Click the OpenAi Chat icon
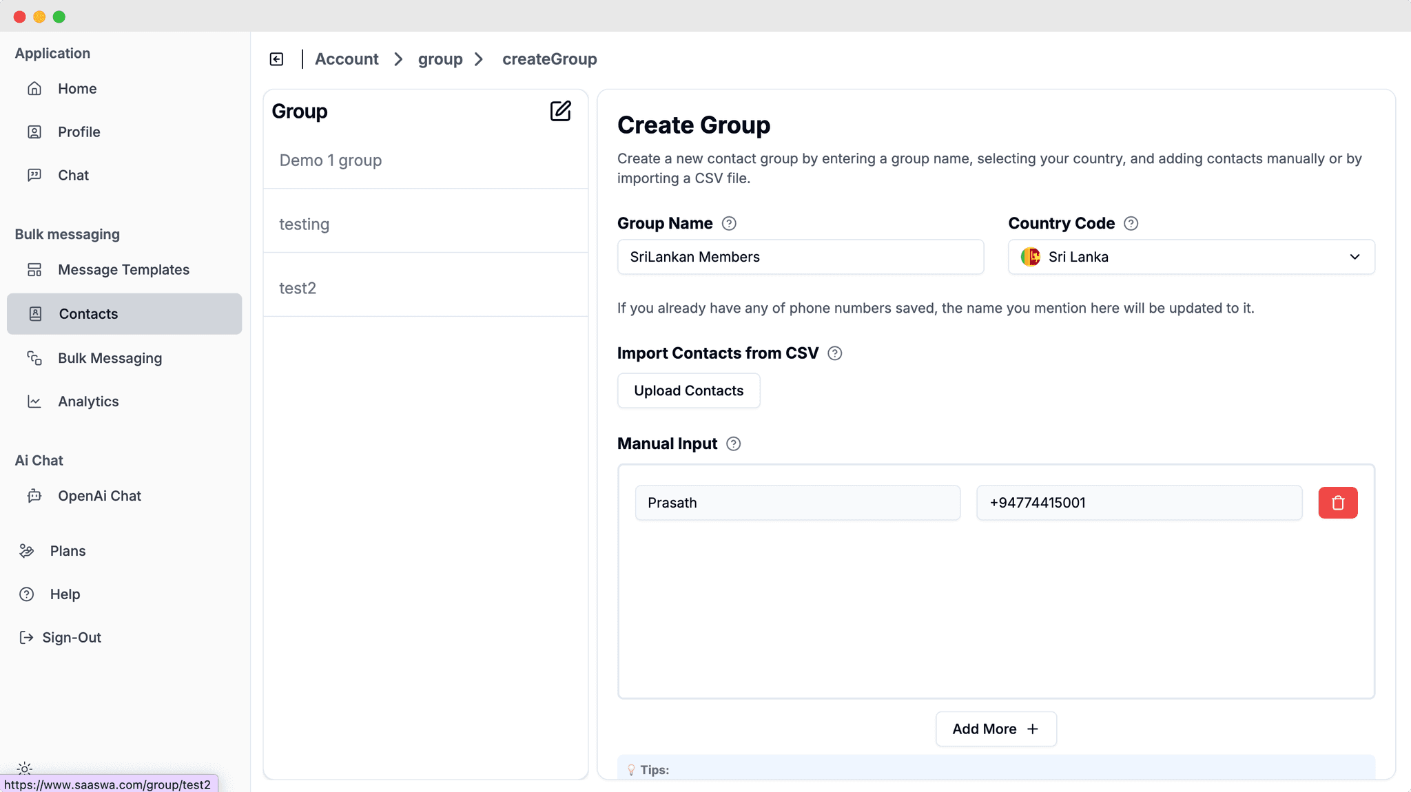The height and width of the screenshot is (792, 1411). coord(35,495)
